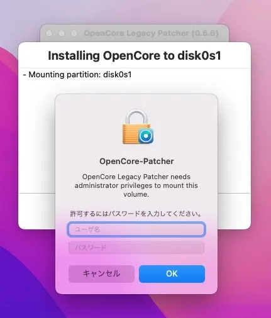Select the Mounting partition: disk0s1 log line
The width and height of the screenshot is (271, 318).
click(x=77, y=75)
